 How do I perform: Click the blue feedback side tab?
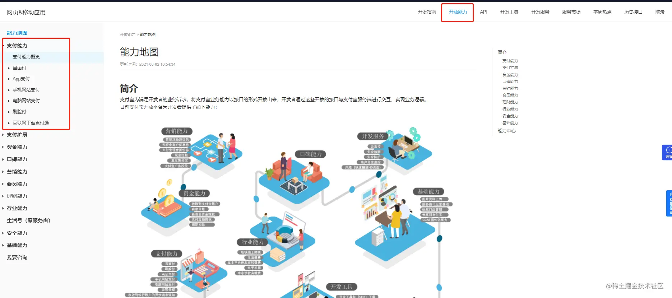pyautogui.click(x=669, y=203)
